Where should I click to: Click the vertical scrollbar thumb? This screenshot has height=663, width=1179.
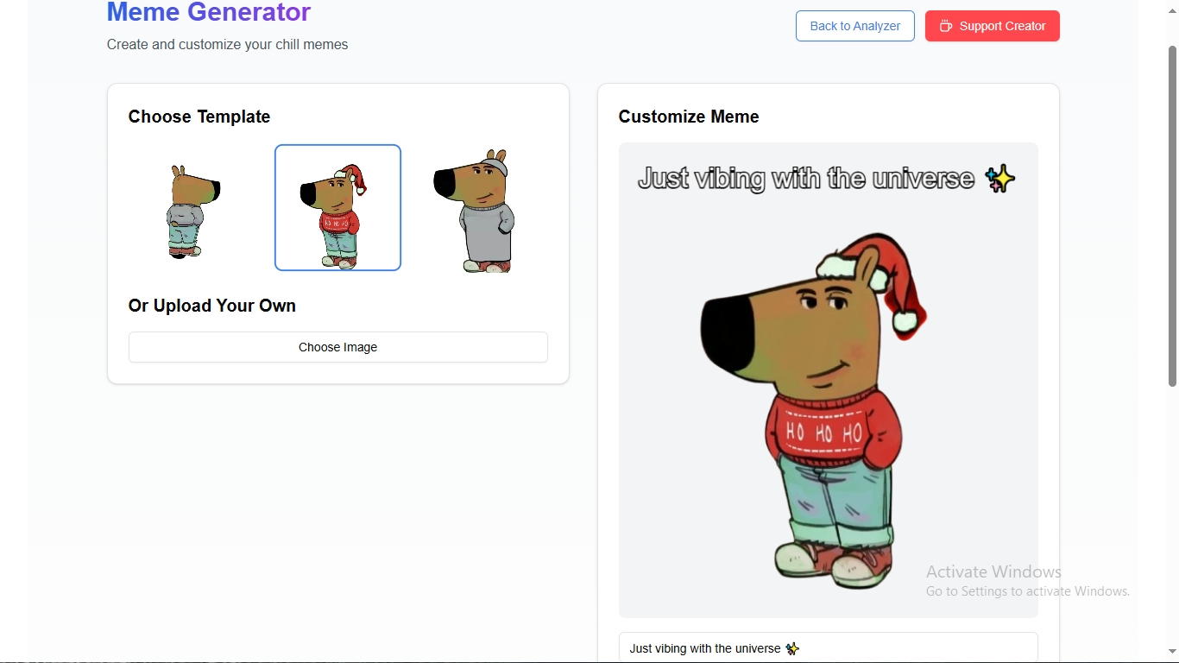[x=1172, y=216]
